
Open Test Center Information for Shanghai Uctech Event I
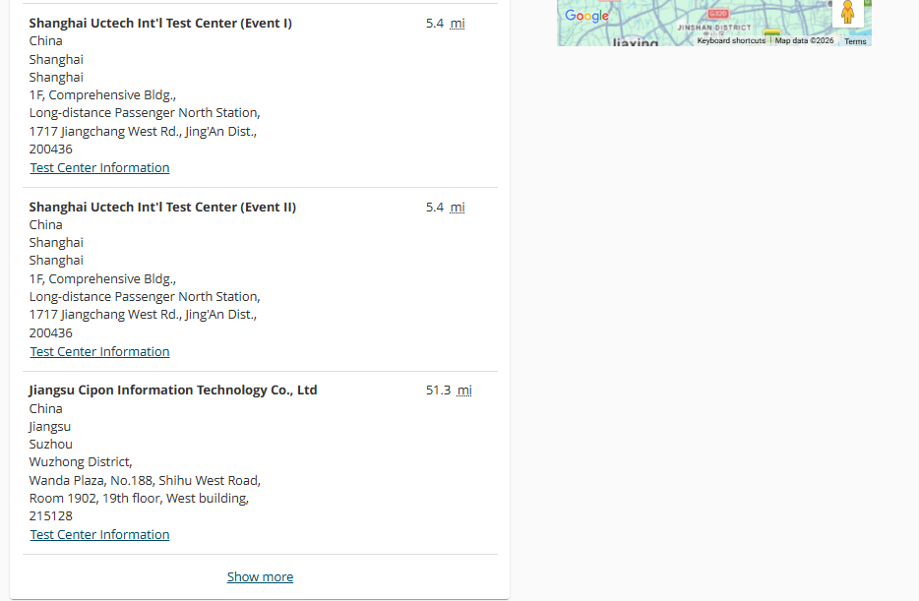[x=99, y=168]
